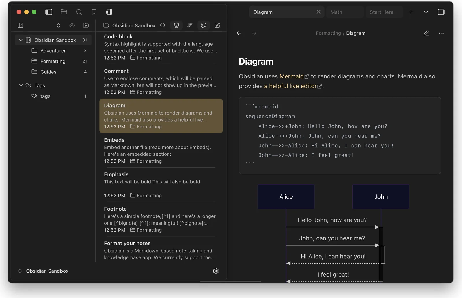Open the top ribbon search icon

tap(79, 12)
